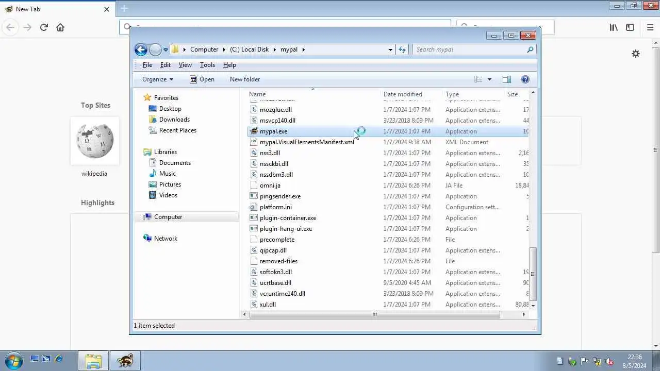Click Windows Start button
660x371 pixels.
13,360
